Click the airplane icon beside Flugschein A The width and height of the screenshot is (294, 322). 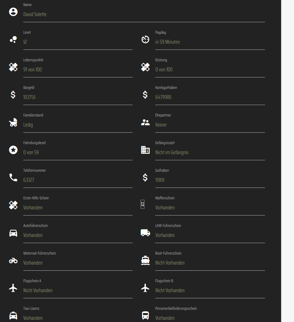(x=13, y=288)
